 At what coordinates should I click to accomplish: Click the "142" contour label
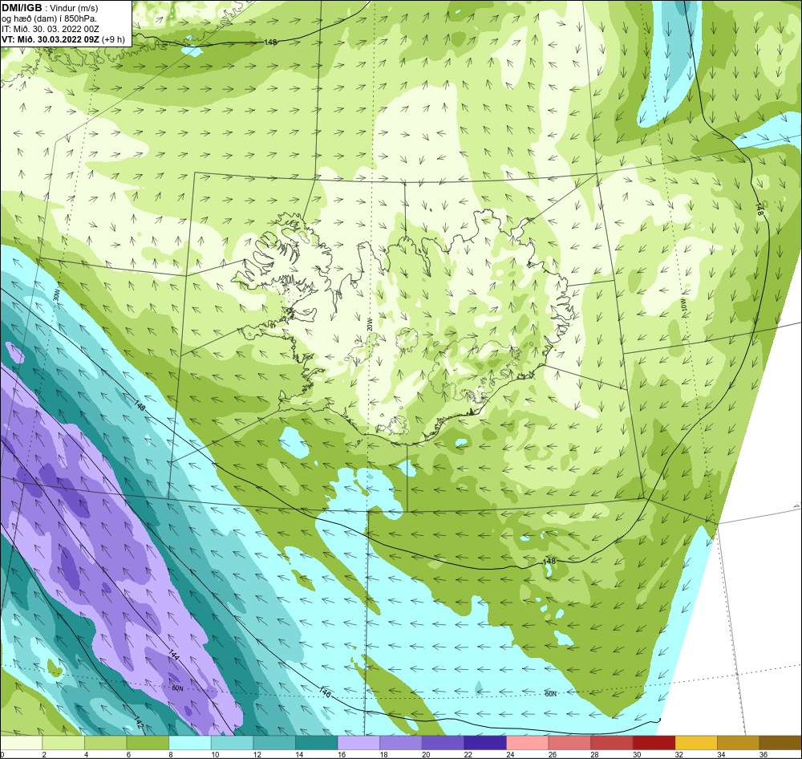(x=138, y=721)
